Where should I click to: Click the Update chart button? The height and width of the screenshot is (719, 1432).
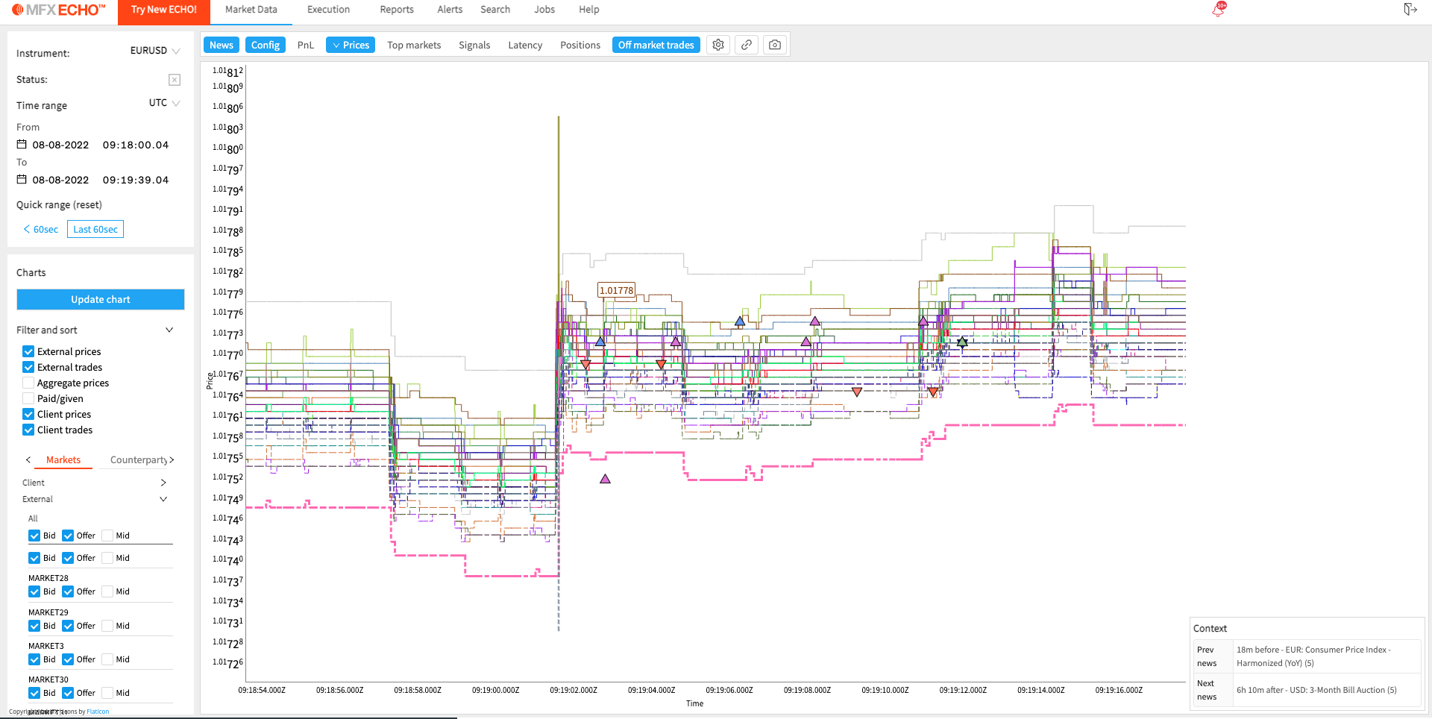pos(101,299)
